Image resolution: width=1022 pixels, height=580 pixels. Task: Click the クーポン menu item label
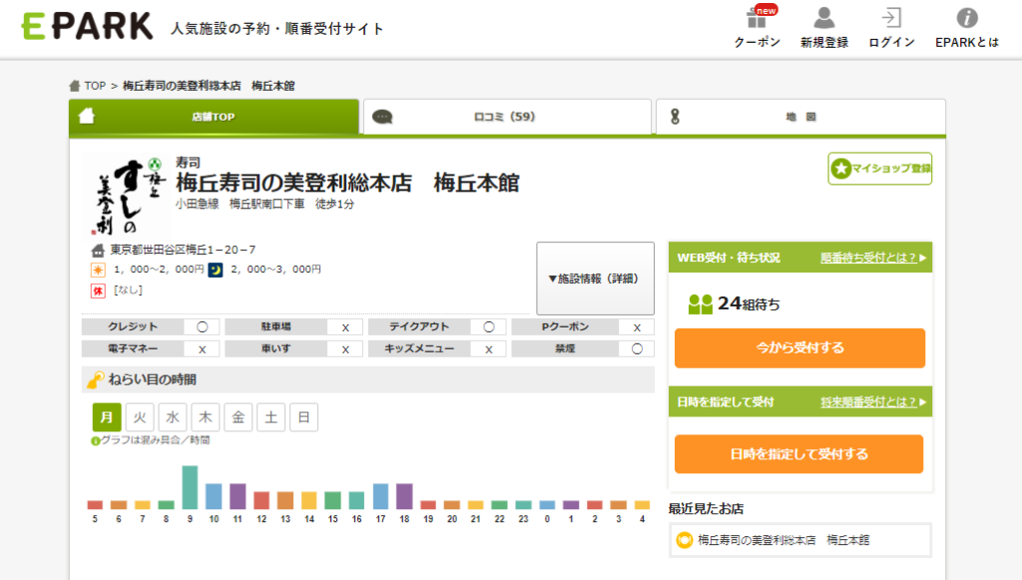758,42
